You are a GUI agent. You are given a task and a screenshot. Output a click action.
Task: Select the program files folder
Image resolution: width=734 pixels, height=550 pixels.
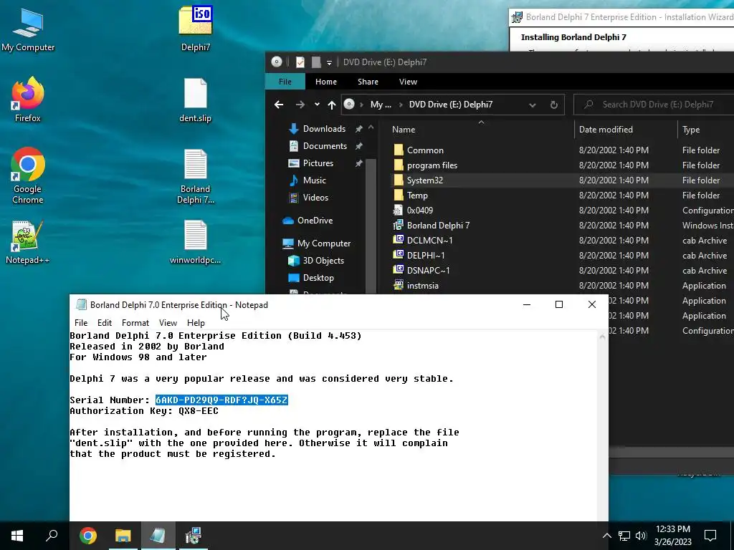[432, 165]
